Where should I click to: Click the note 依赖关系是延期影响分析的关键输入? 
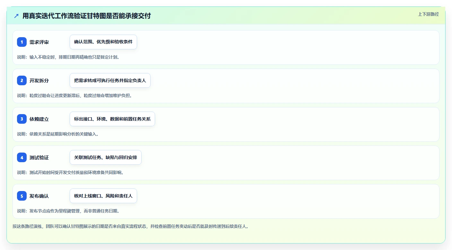(x=58, y=134)
